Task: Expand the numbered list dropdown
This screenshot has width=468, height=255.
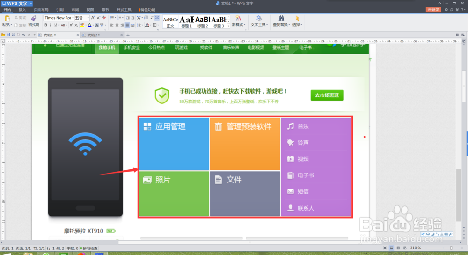Action: point(123,18)
